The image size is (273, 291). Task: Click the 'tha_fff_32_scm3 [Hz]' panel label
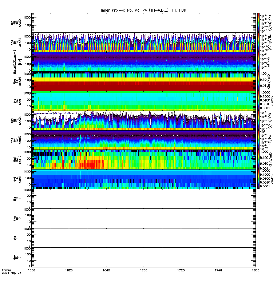click(17, 62)
